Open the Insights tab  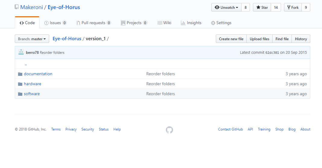[x=191, y=23]
